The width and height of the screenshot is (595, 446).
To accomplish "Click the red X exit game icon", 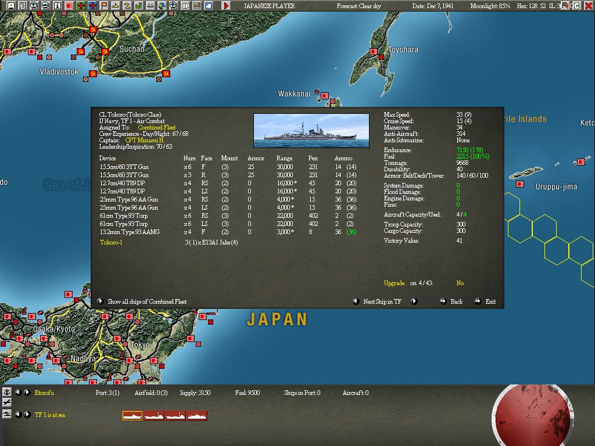I will tap(589, 5).
